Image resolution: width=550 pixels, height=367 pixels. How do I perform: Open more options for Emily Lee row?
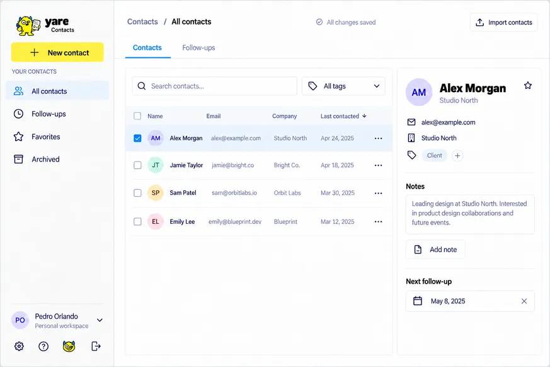coord(378,221)
